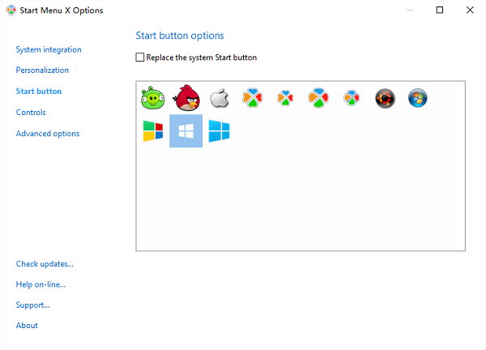This screenshot has height=350, width=486.
Task: Close the Start Menu X Options window
Action: (x=470, y=11)
